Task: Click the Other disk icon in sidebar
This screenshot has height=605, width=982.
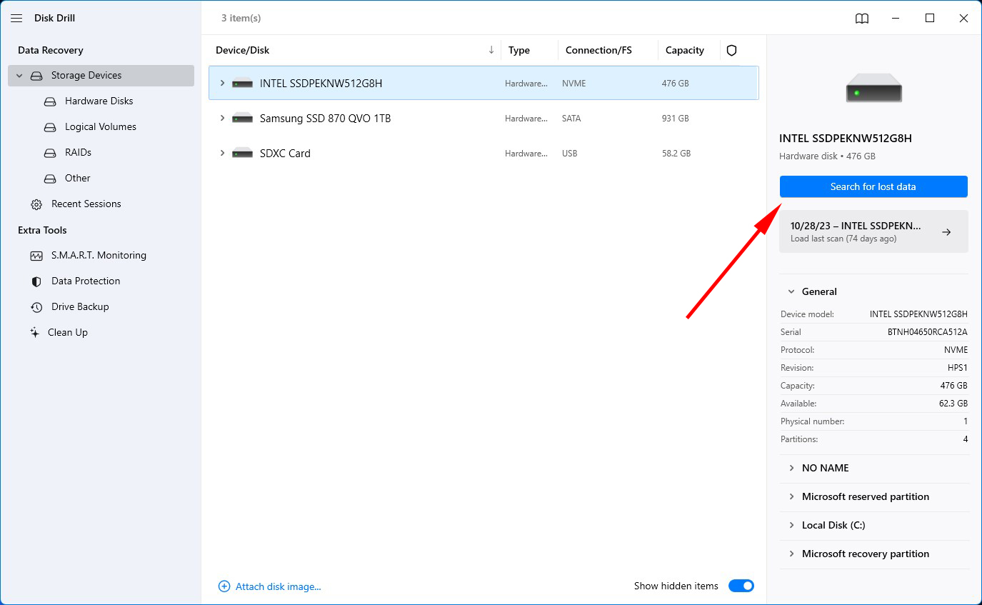Action: (x=50, y=179)
